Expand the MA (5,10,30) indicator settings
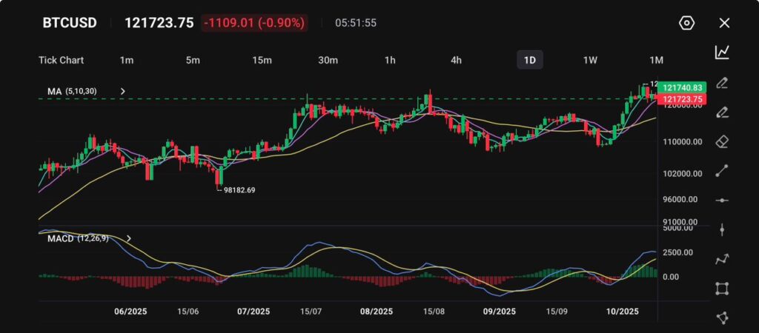 [x=123, y=92]
